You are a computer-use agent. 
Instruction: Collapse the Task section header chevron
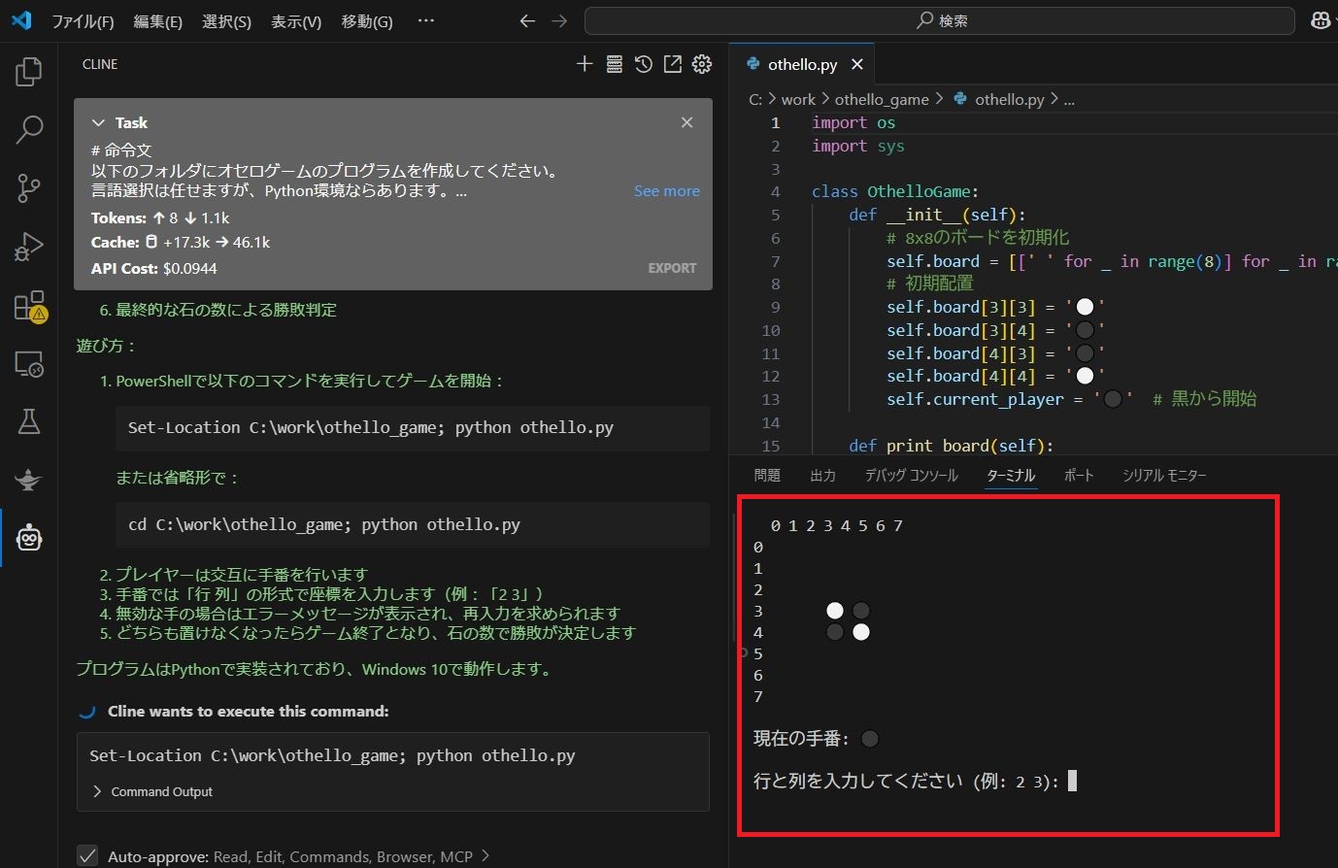click(x=98, y=122)
